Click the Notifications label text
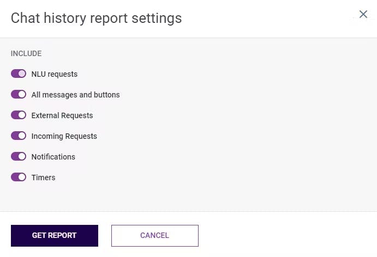The width and height of the screenshot is (377, 257). (53, 157)
